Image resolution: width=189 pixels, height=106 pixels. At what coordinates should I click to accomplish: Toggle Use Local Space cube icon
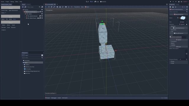click(x=66, y=7)
